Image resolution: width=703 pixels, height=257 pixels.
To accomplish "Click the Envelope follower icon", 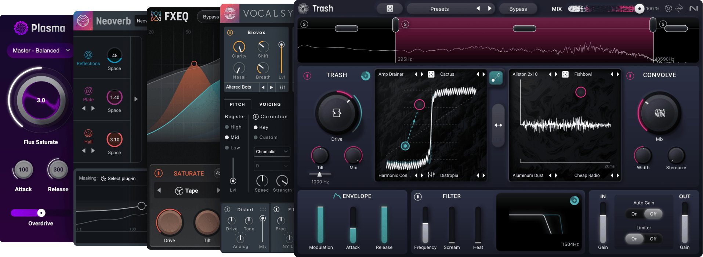I will coord(337,196).
